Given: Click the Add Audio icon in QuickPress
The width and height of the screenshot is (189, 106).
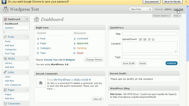Looking at the screenshot, I should (x=149, y=39).
